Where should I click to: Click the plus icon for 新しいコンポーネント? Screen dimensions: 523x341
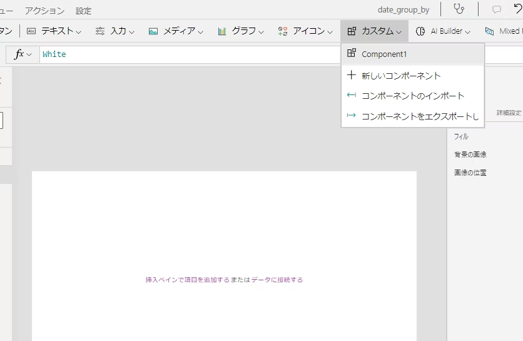[351, 75]
